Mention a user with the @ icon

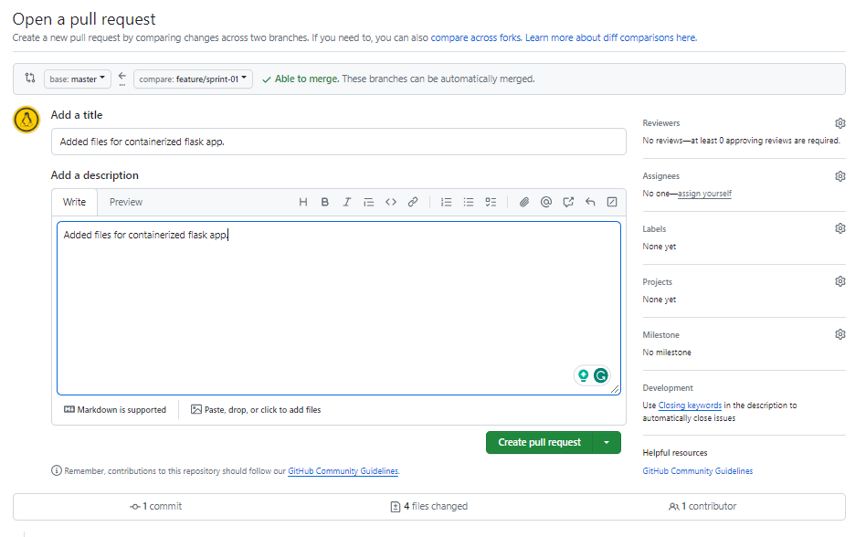coord(546,202)
